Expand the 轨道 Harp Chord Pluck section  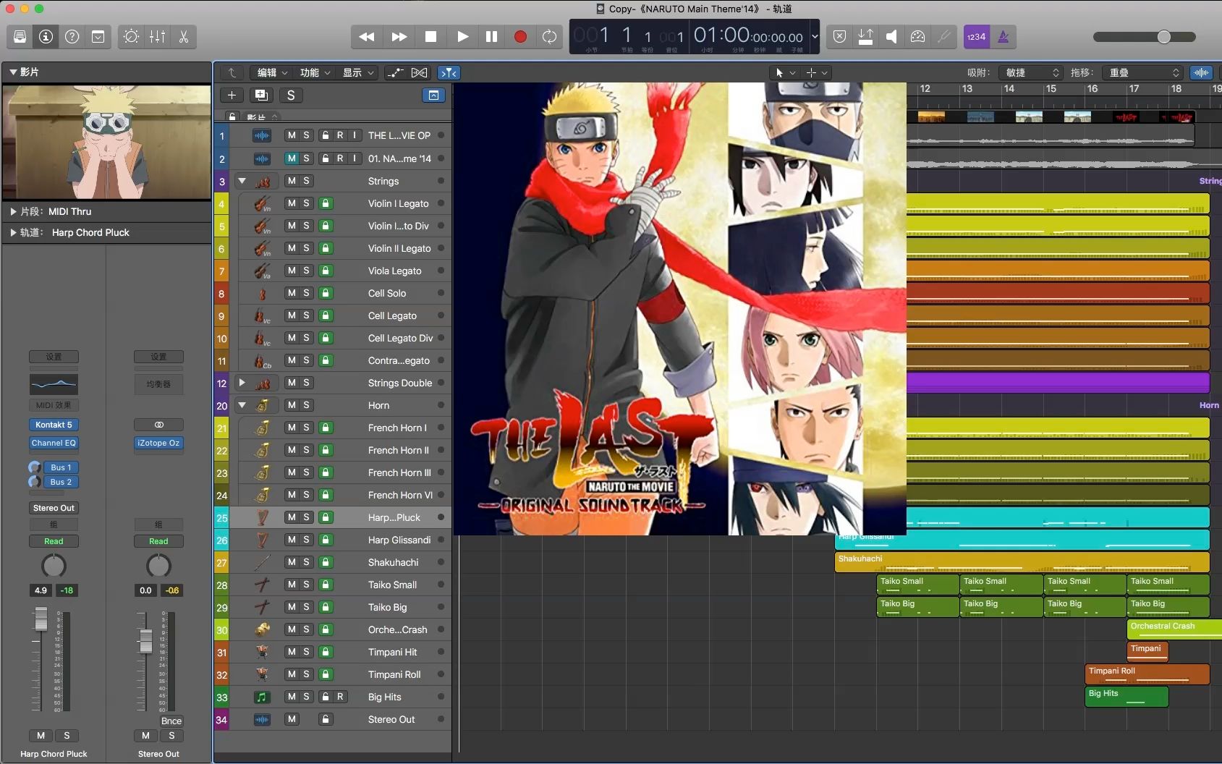click(13, 232)
